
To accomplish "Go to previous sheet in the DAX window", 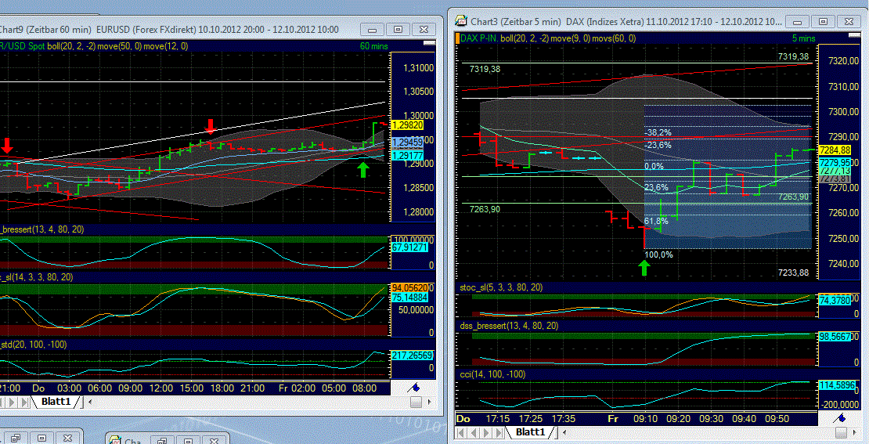I will pyautogui.click(x=473, y=431).
